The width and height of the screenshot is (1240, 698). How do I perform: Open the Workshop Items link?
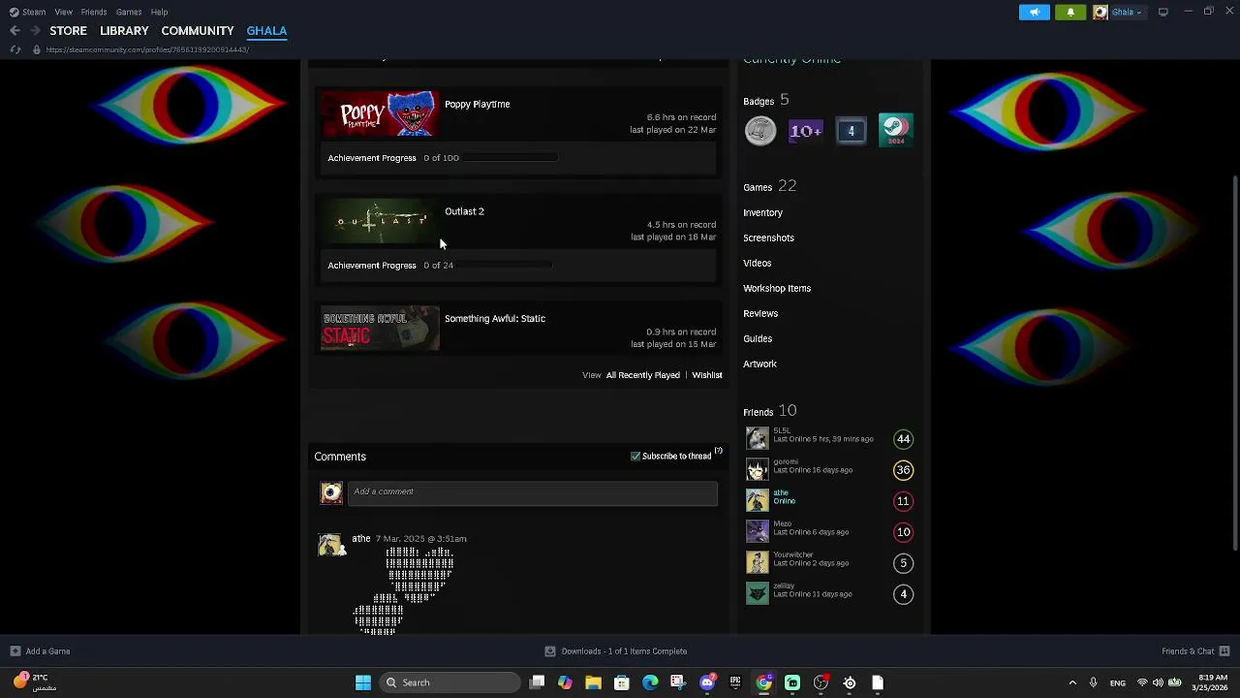coord(777,288)
